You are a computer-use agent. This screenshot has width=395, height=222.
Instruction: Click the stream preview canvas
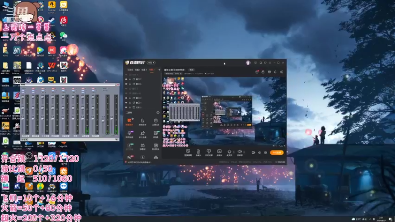pyautogui.click(x=224, y=112)
